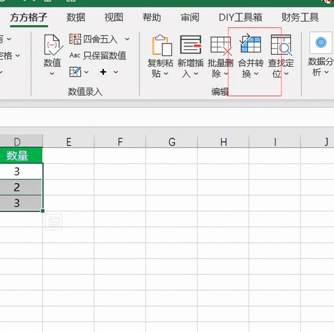Expand the partially visible 格 dropdown
This screenshot has width=334, height=332.
[x=18, y=56]
